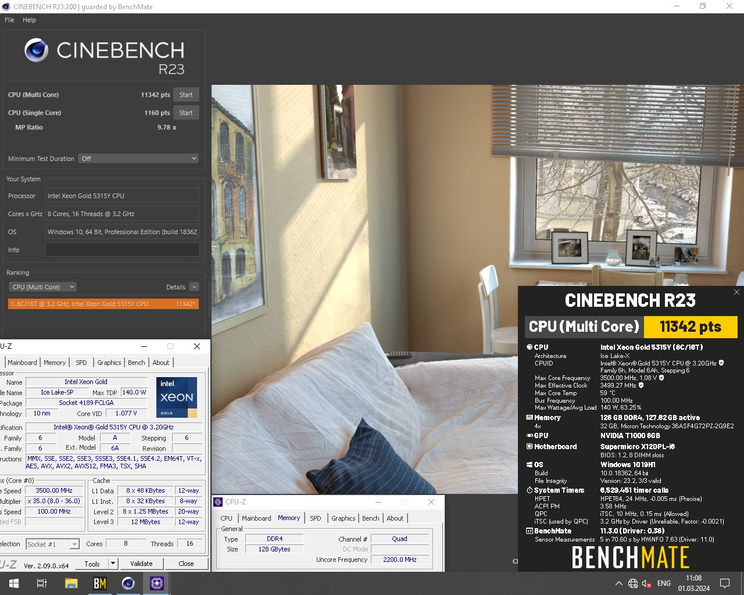
Task: Click the Validate button in CPU-Z
Action: [x=141, y=564]
